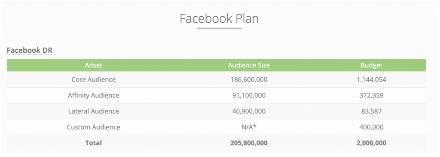Viewport: 440px width, 157px height.
Task: Open the Facebook DR dotted-underline link
Action: (x=30, y=51)
